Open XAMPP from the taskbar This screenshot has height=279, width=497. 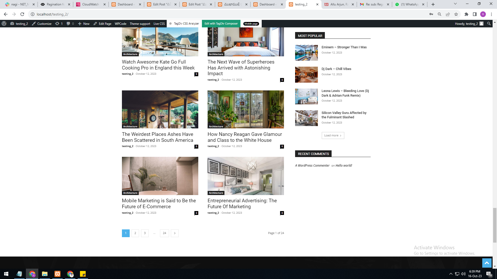(x=57, y=274)
